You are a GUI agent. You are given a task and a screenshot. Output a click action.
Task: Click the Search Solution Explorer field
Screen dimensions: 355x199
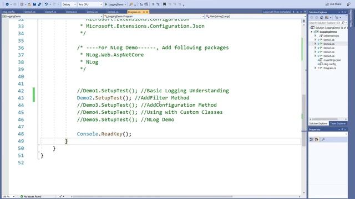point(324,23)
